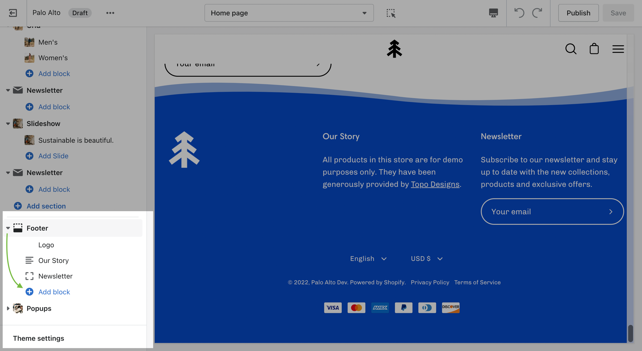This screenshot has width=642, height=351.
Task: Expand the Popups section
Action: coord(8,308)
